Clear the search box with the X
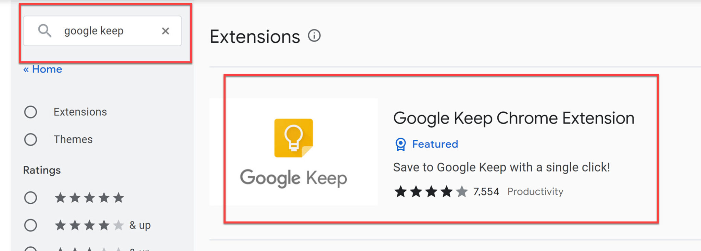Viewport: 701px width, 251px height. point(165,31)
